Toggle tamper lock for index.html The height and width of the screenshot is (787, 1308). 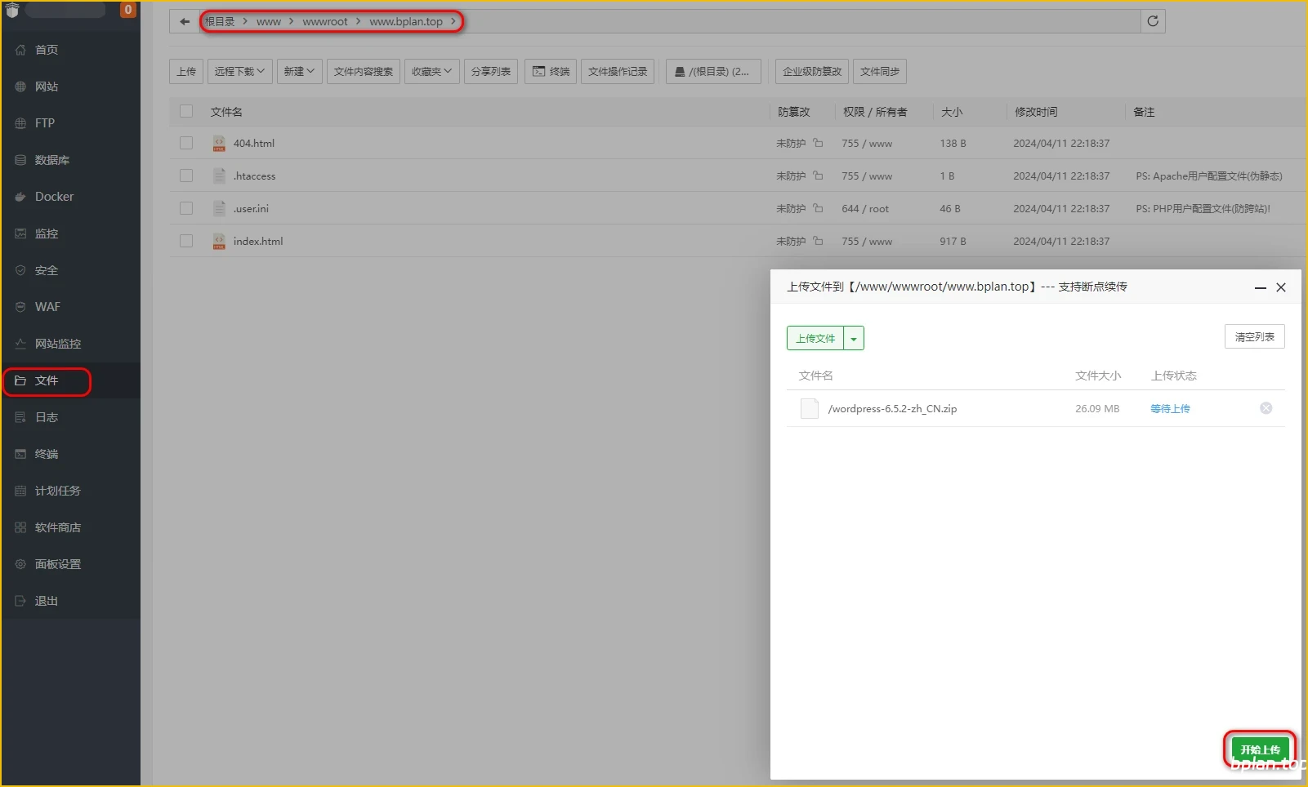pos(818,241)
